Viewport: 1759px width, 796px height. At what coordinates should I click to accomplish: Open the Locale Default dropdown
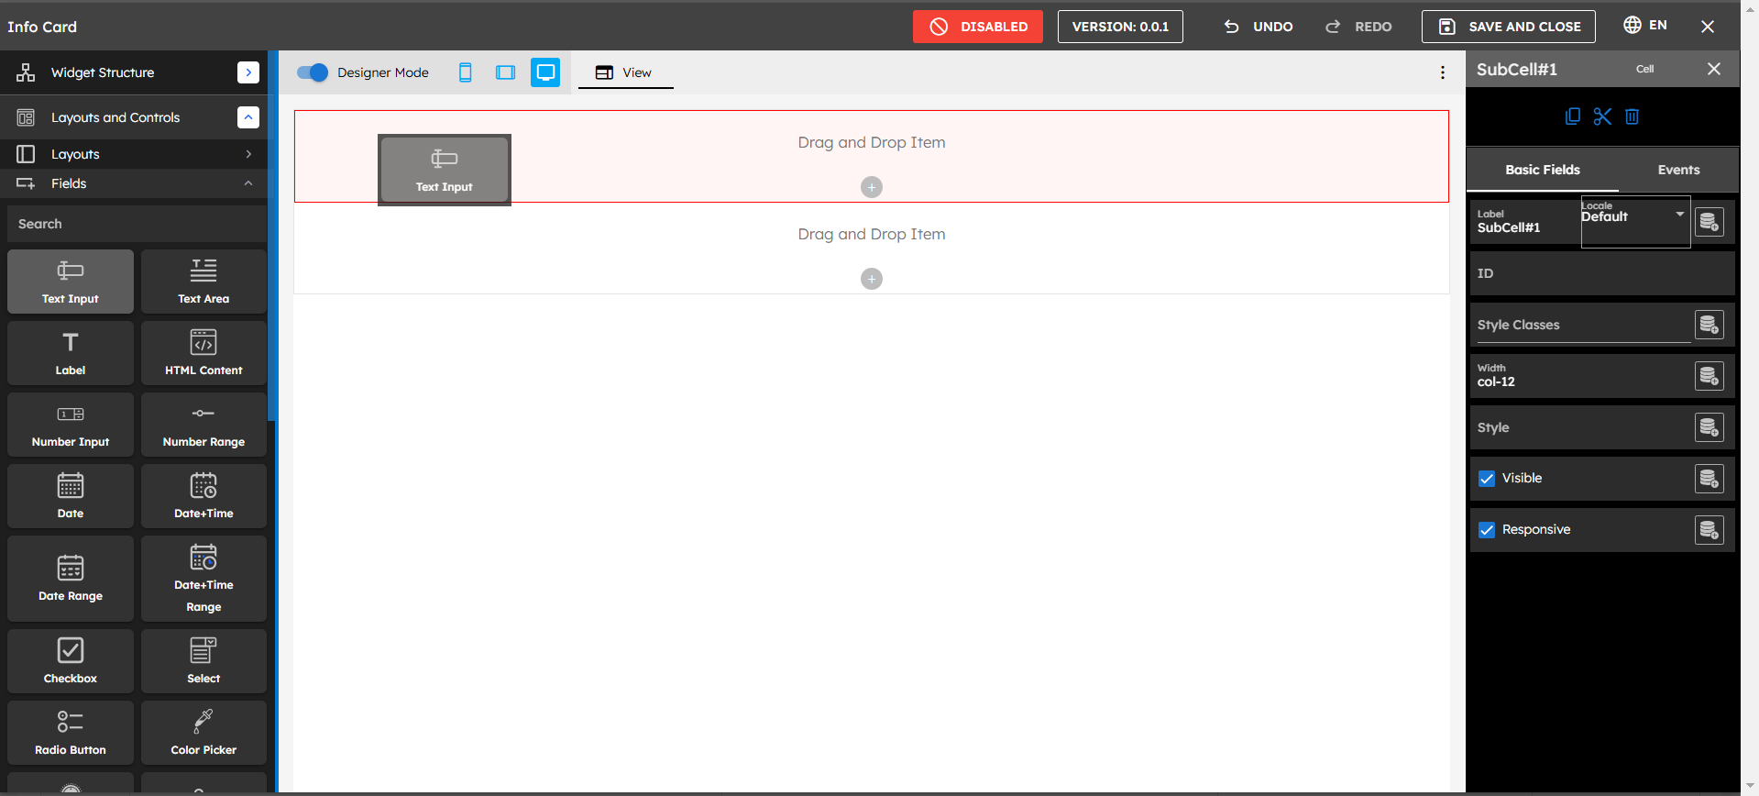click(1635, 221)
